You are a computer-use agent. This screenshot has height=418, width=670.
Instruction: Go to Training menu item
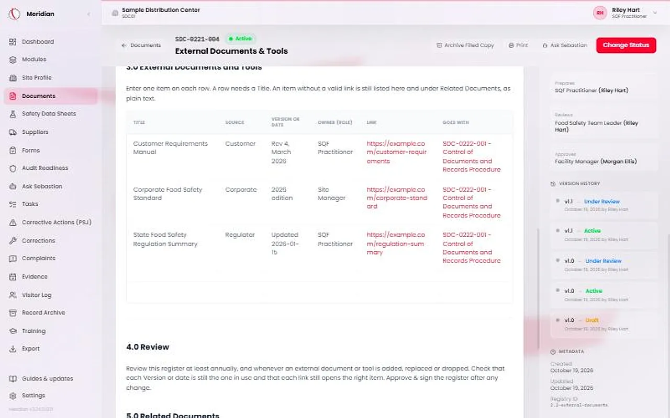[x=50, y=331]
